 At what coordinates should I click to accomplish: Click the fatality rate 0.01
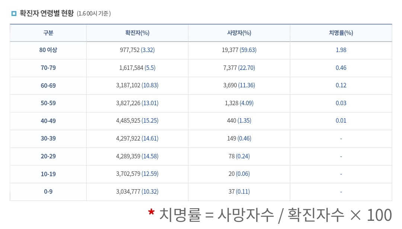(x=341, y=121)
